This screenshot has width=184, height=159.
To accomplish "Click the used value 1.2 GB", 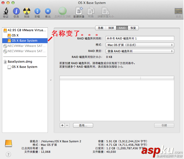I will point(111,148).
